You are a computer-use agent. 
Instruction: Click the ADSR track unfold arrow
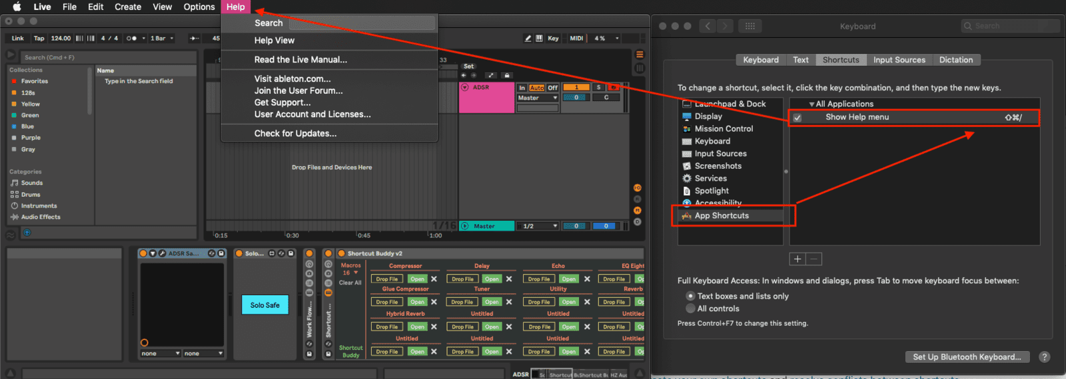tap(465, 87)
